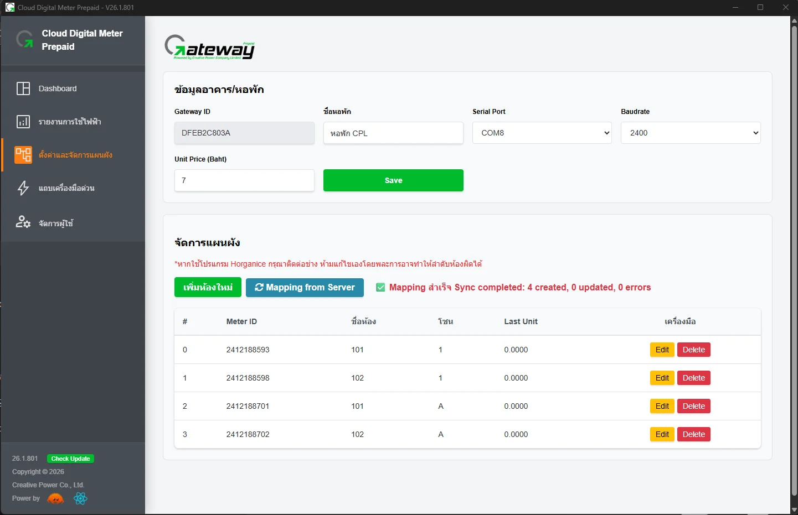
Task: Click the Gateway ID field DFEB2C803A
Action: pyautogui.click(x=244, y=133)
